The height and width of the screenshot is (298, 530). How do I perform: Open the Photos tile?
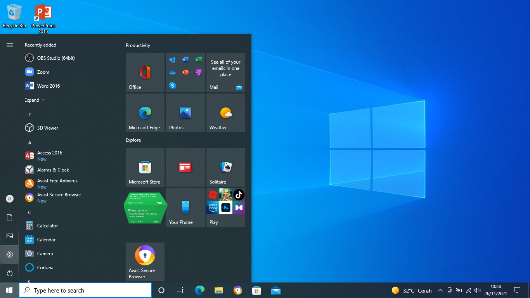pos(185,113)
